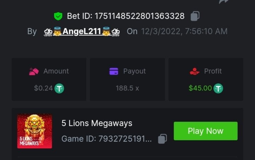Click the Tether coin beside $45.00
255x160 pixels.
[x=219, y=88]
